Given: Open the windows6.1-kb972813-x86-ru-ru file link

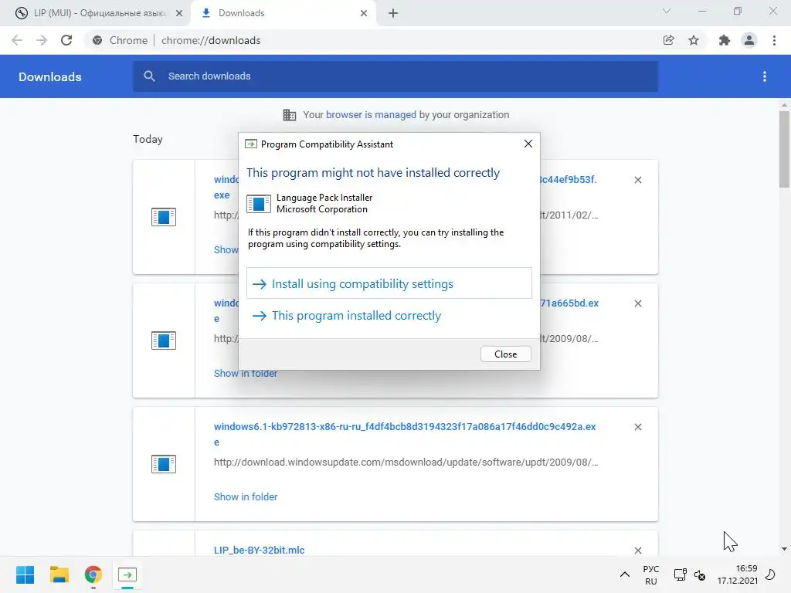Looking at the screenshot, I should click(x=405, y=434).
